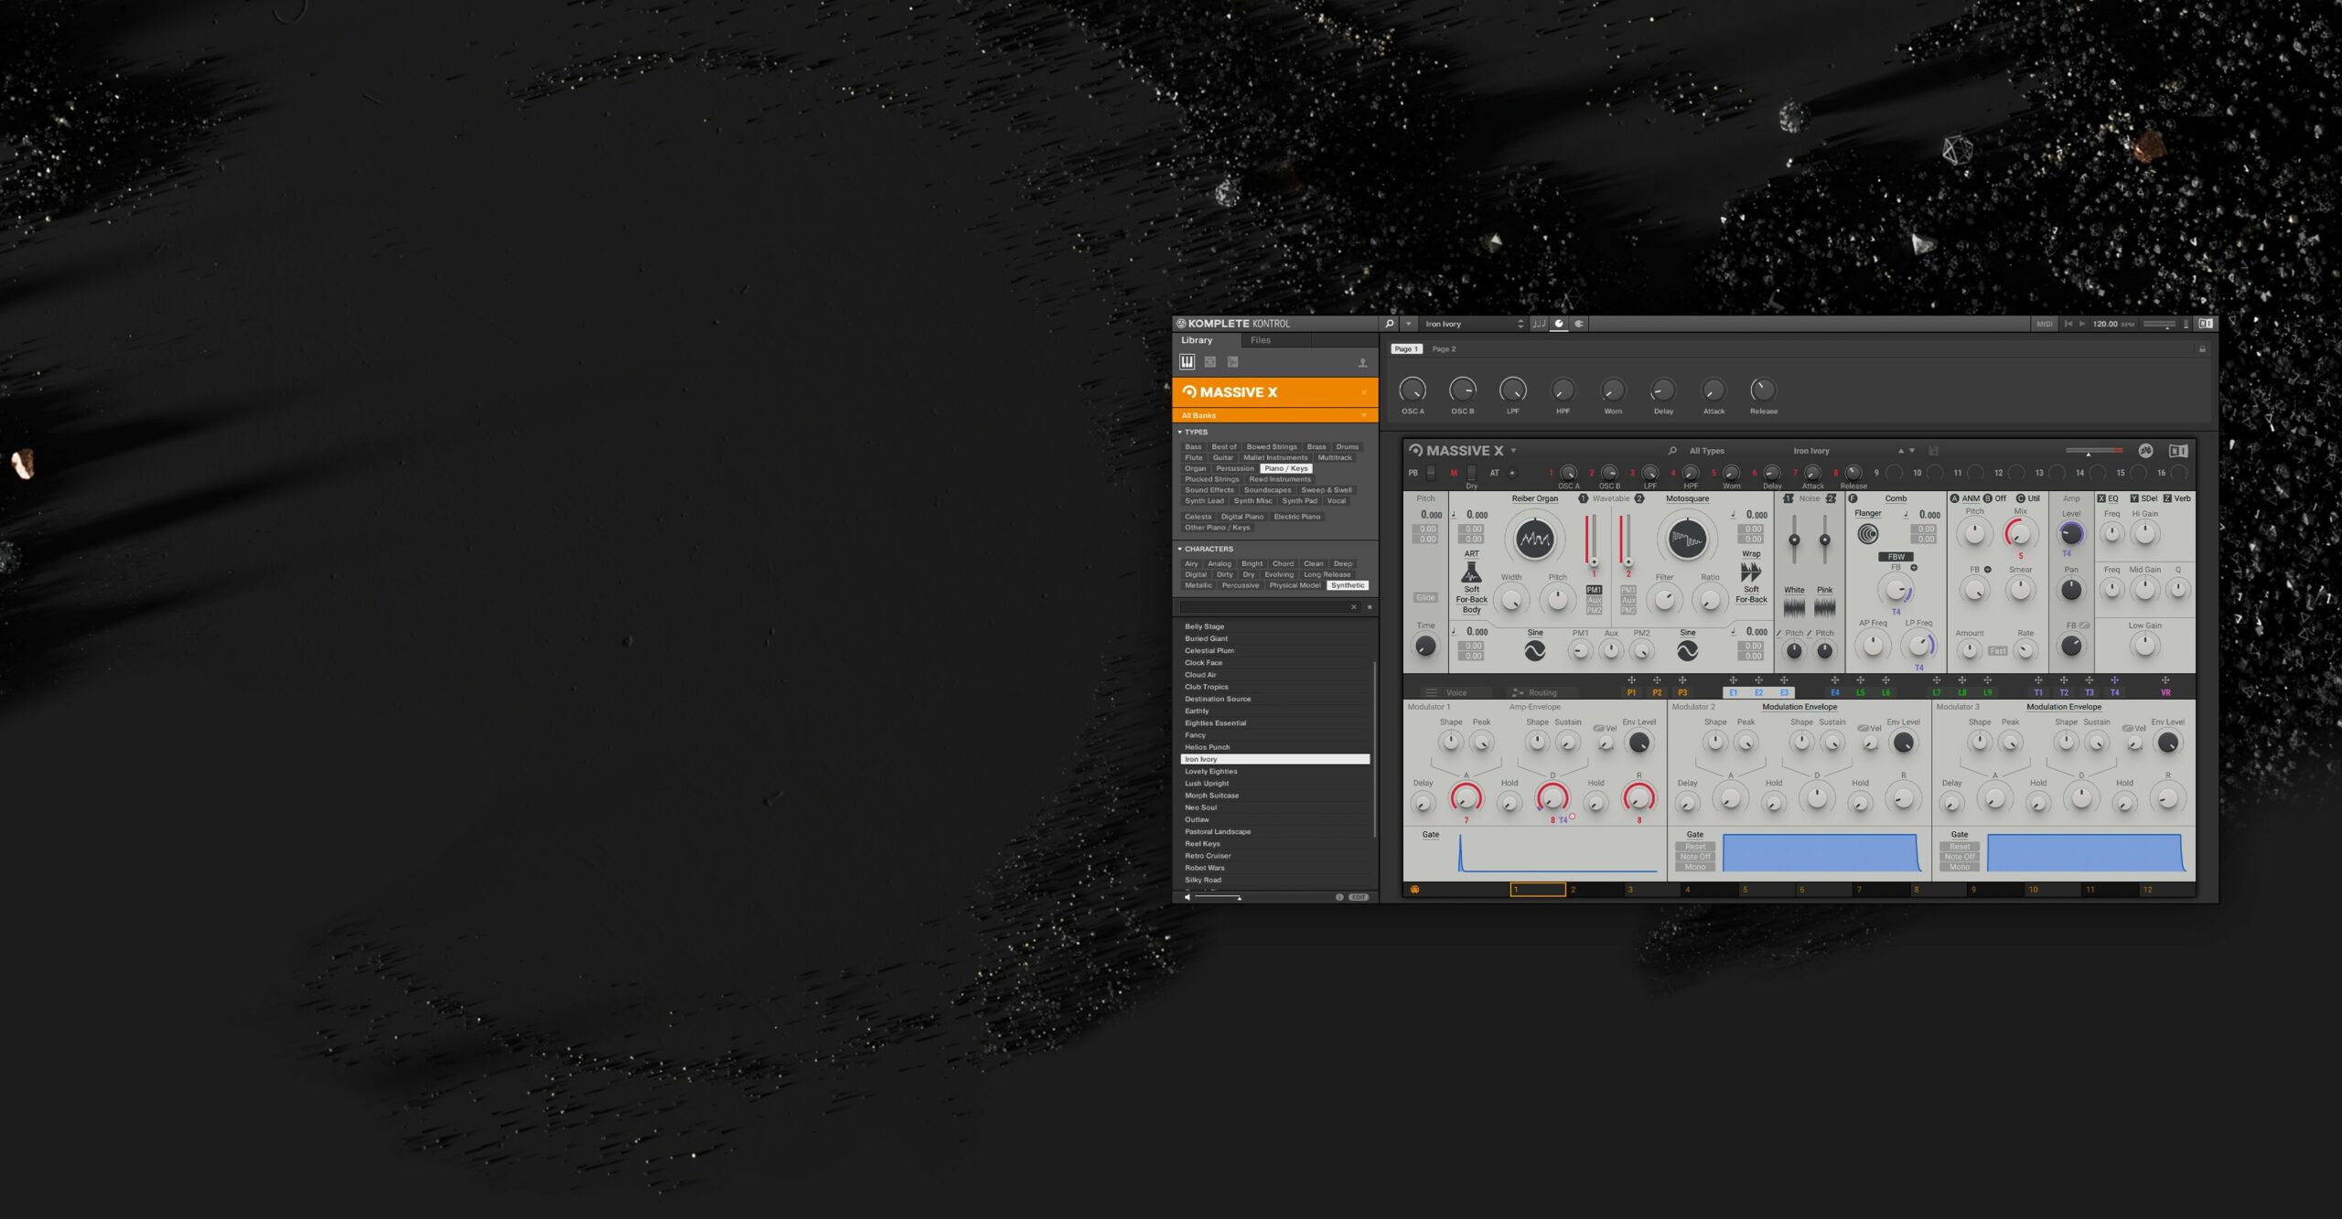Click the orange palette icon at bottom left
This screenshot has width=2342, height=1219.
pos(1414,890)
